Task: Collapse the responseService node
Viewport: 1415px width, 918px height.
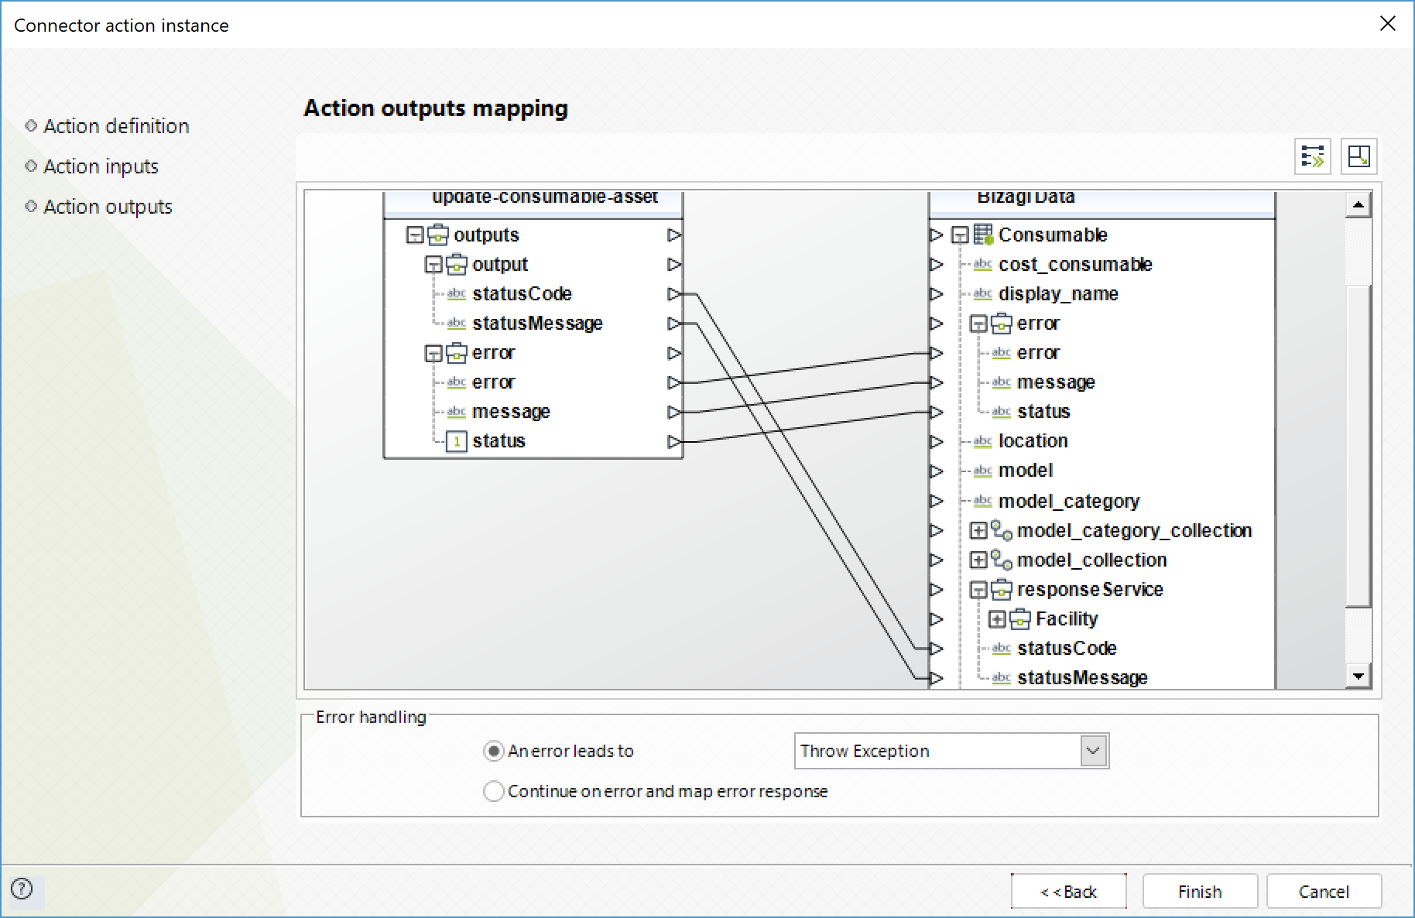Action: [978, 590]
